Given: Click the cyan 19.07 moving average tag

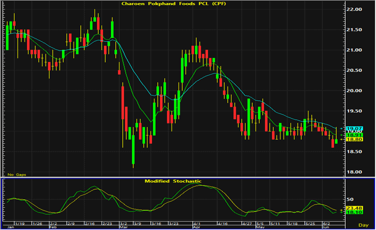Looking at the screenshot, I should (354, 129).
